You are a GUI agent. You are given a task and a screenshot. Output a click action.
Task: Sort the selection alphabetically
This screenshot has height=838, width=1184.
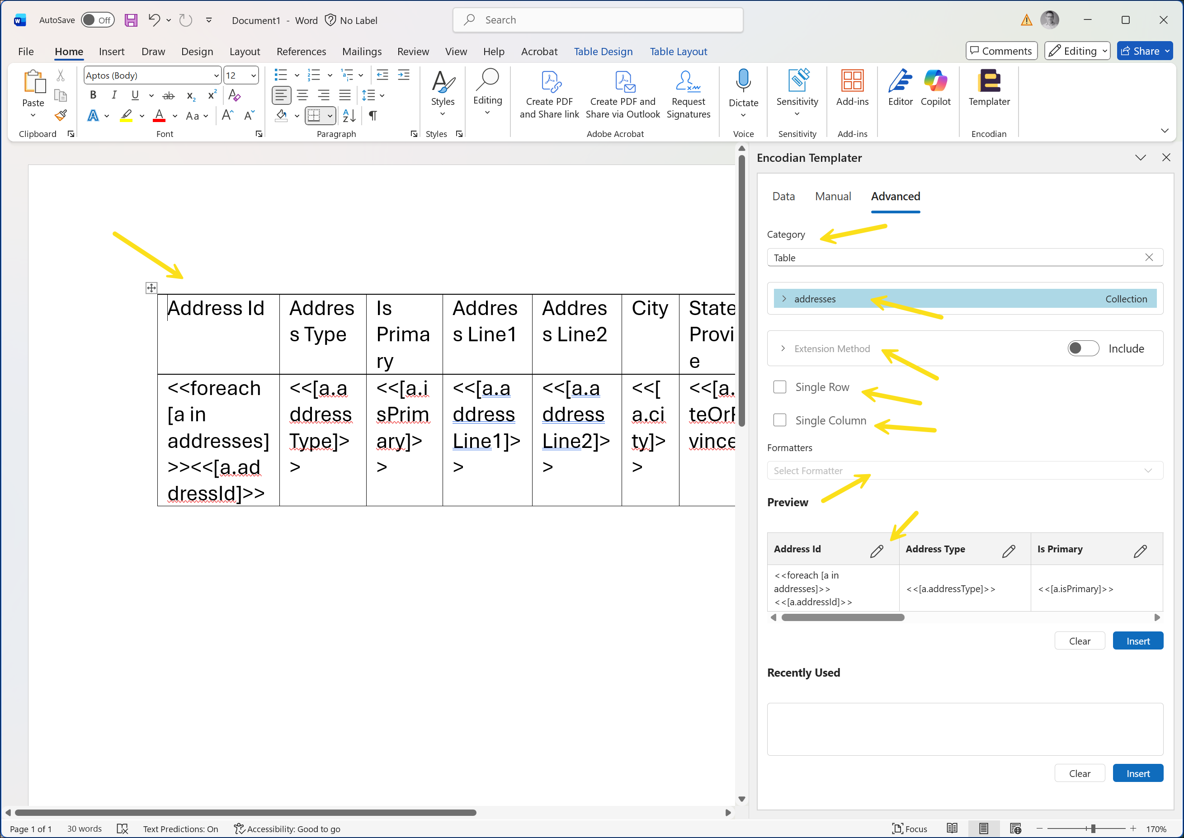349,116
